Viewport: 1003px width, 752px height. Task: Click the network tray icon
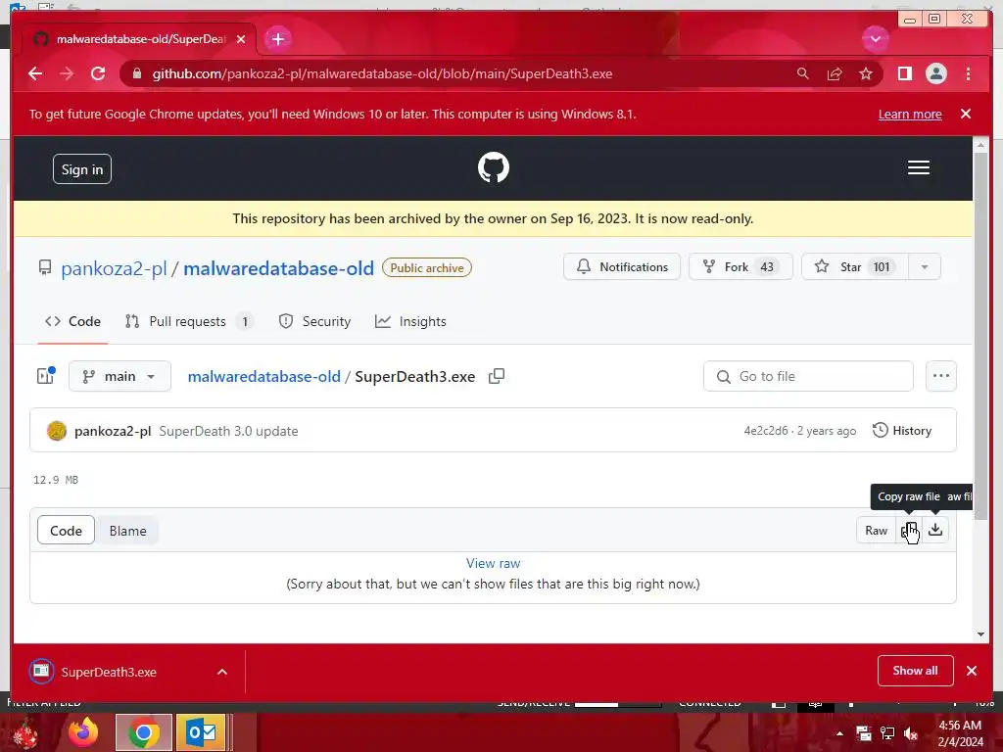click(x=887, y=733)
